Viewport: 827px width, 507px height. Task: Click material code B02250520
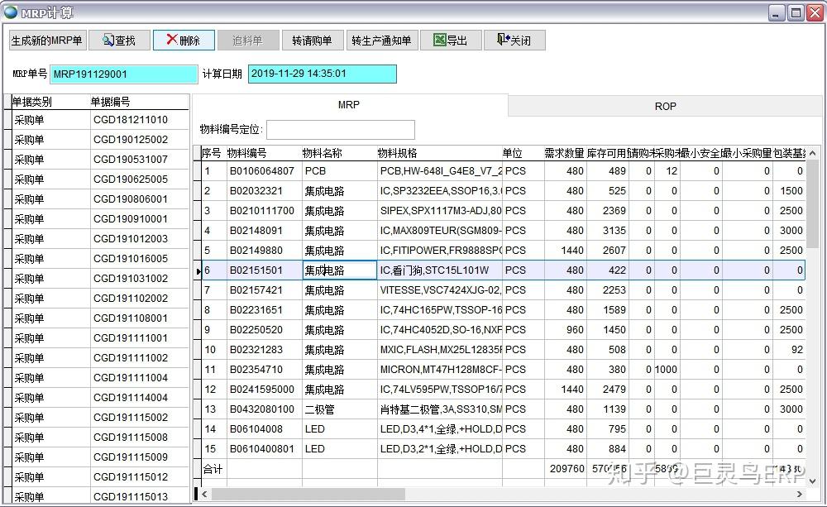(256, 330)
